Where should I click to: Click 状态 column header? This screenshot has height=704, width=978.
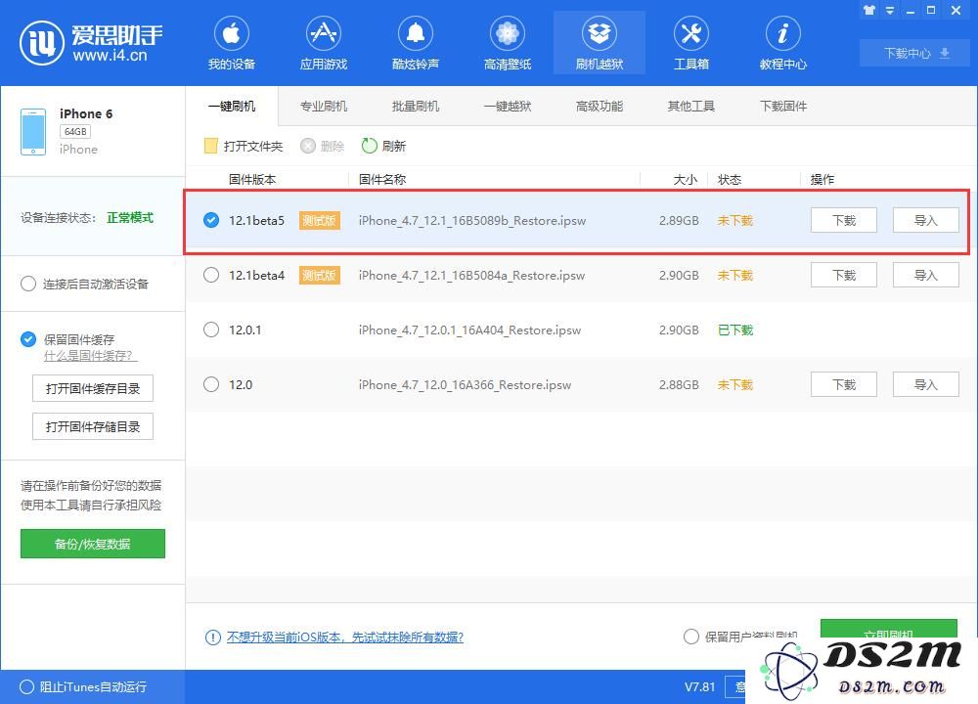point(730,180)
